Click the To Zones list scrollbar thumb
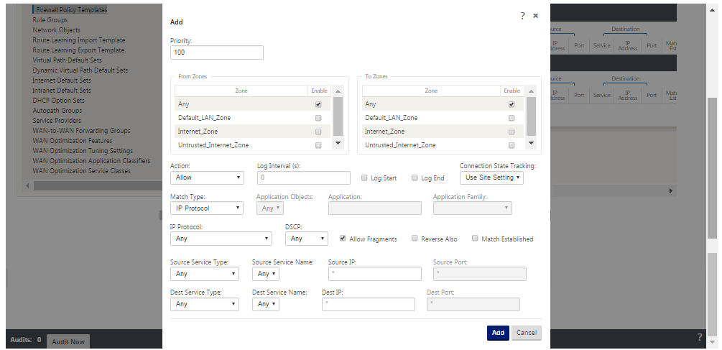The width and height of the screenshot is (722, 350). [x=532, y=116]
